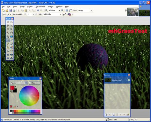Click the New file toolbar icon
Image resolution: width=151 pixels, height=122 pixels.
(3, 11)
